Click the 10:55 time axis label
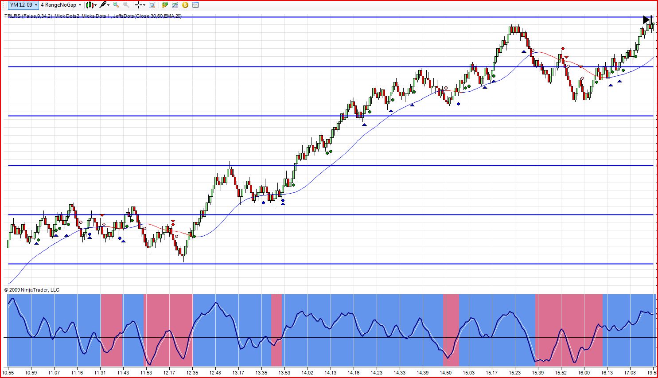The height and width of the screenshot is (378, 658). [8, 373]
